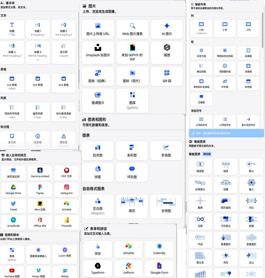Add a Jotform form
Image resolution: width=265 pixels, height=278 pixels.
tap(128, 268)
